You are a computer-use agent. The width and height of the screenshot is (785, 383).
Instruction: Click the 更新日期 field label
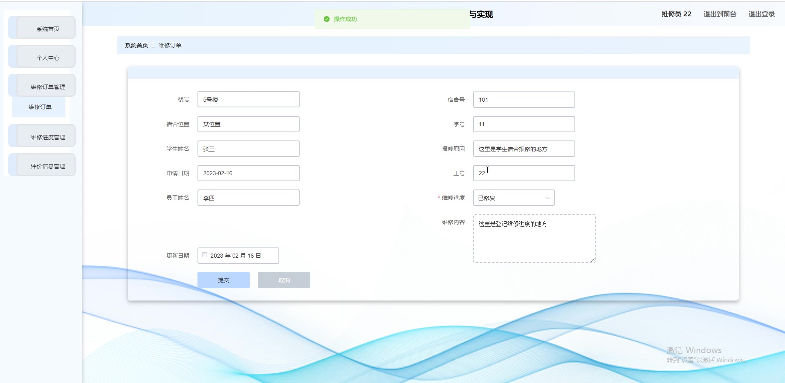click(178, 256)
